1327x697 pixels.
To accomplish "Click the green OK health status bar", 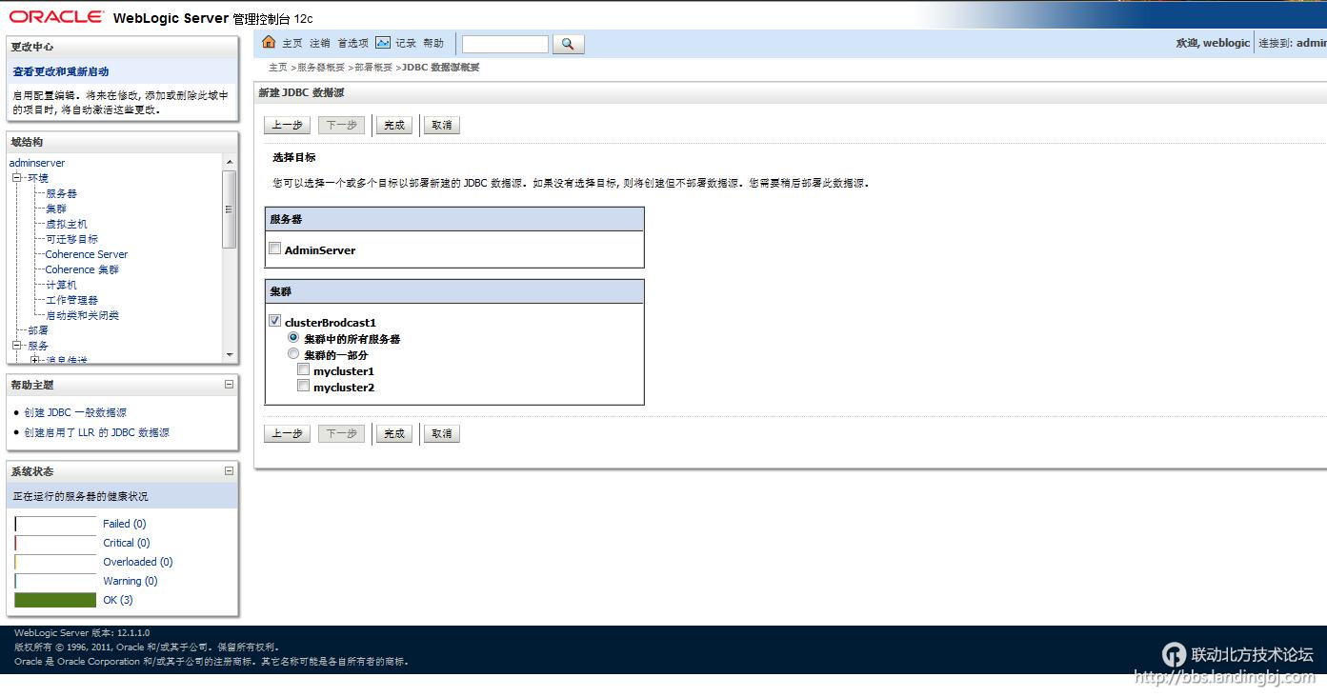I will (55, 600).
